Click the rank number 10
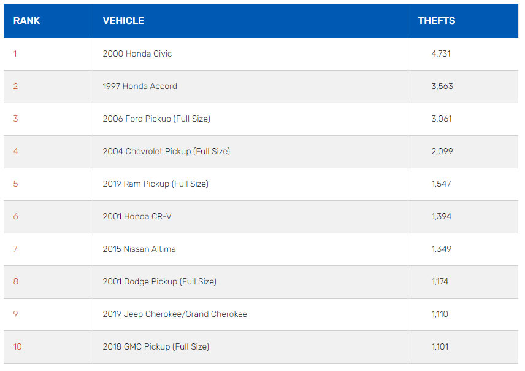This screenshot has width=525, height=371. [x=17, y=347]
